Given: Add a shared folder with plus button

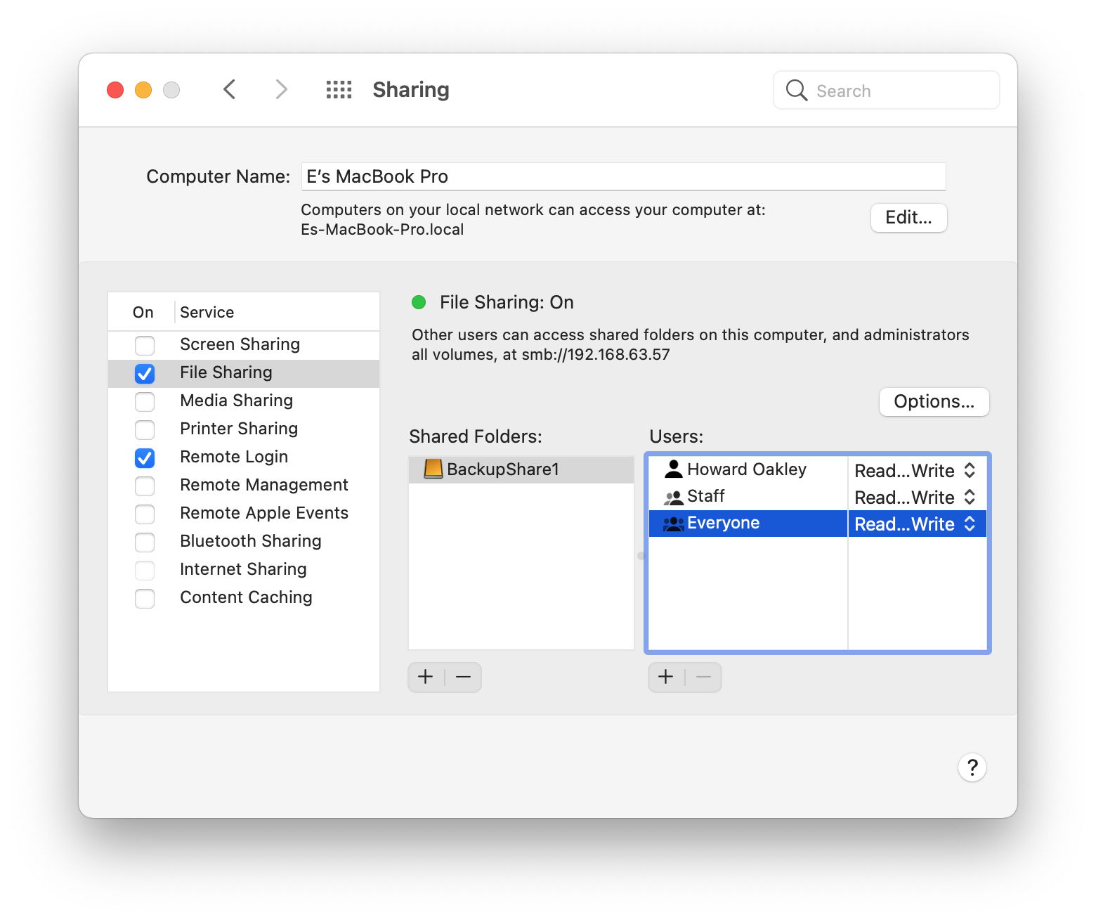Looking at the screenshot, I should click(426, 677).
